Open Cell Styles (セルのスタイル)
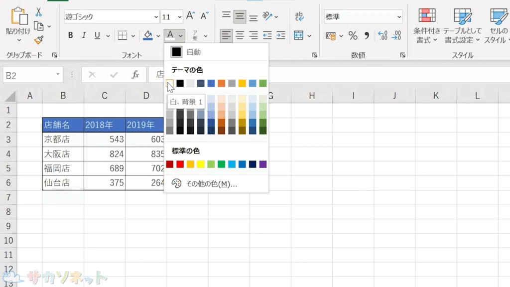510x287 pixels. [x=497, y=26]
